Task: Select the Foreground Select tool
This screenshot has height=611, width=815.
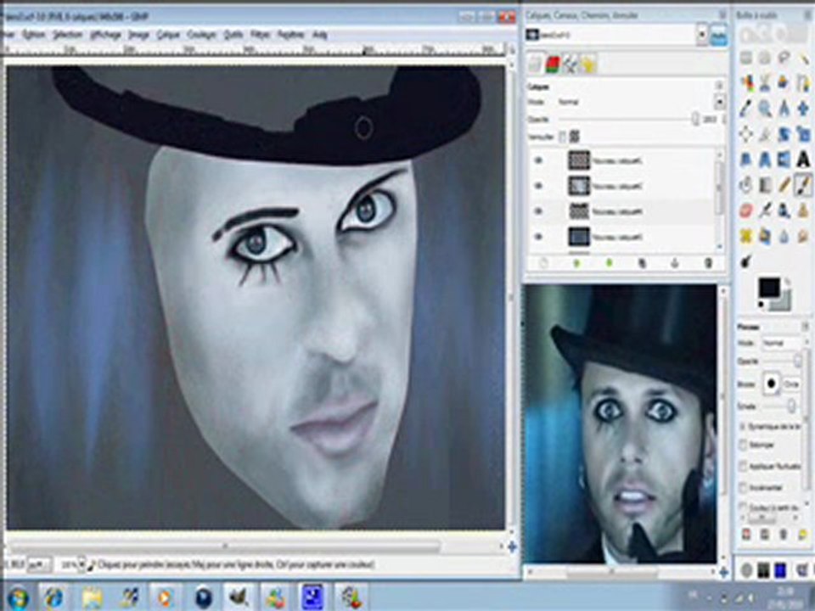Action: pos(784,83)
